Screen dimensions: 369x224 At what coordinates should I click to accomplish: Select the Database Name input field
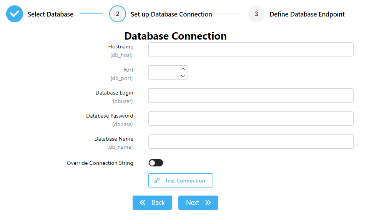pos(251,142)
